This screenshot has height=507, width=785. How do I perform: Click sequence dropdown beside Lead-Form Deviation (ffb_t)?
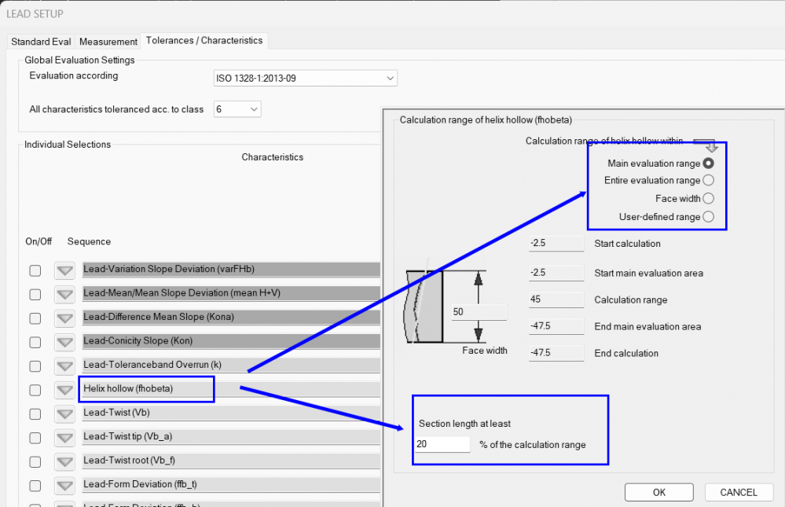pyautogui.click(x=65, y=484)
